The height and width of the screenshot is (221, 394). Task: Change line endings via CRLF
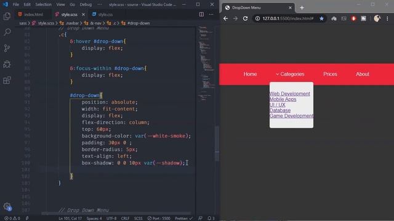(x=125, y=219)
